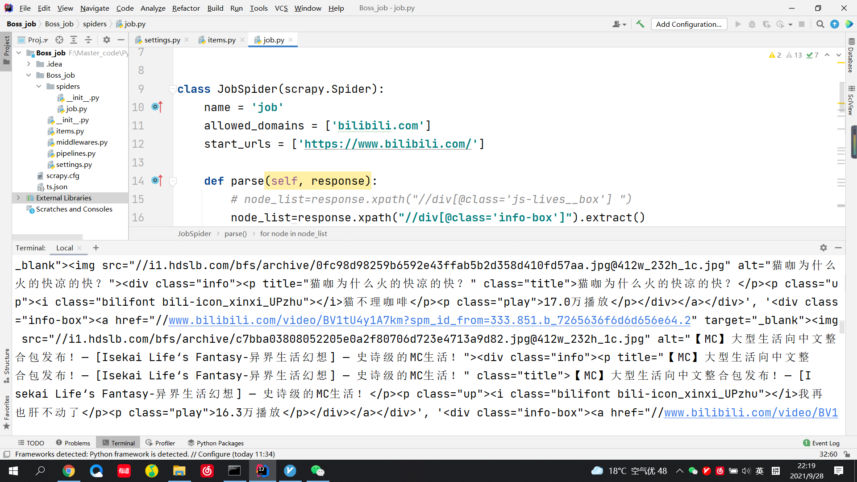Click the Search Everywhere magnifier icon
This screenshot has height=482, width=857.
(x=820, y=24)
